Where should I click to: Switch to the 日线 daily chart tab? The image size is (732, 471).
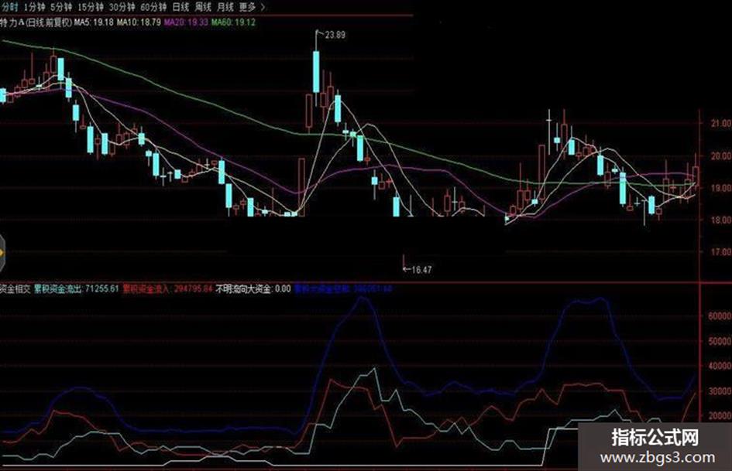[180, 7]
